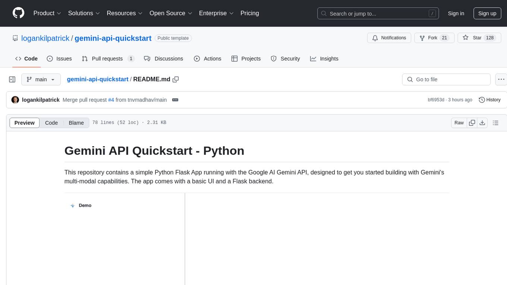Open the GitHub homepage logo
The width and height of the screenshot is (507, 285).
click(x=18, y=13)
